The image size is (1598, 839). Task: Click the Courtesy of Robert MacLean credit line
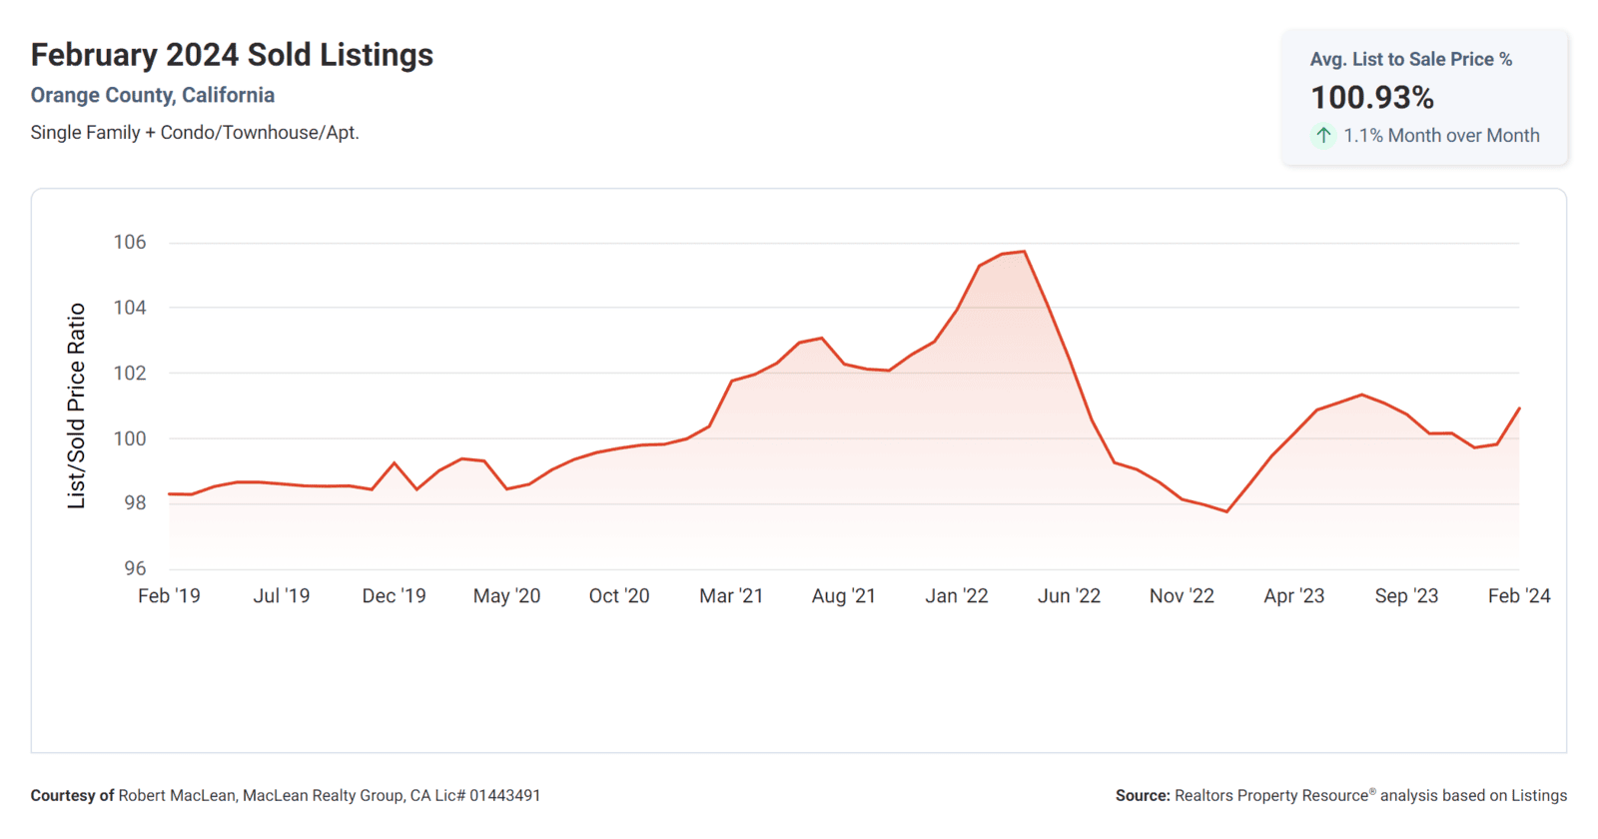point(286,796)
